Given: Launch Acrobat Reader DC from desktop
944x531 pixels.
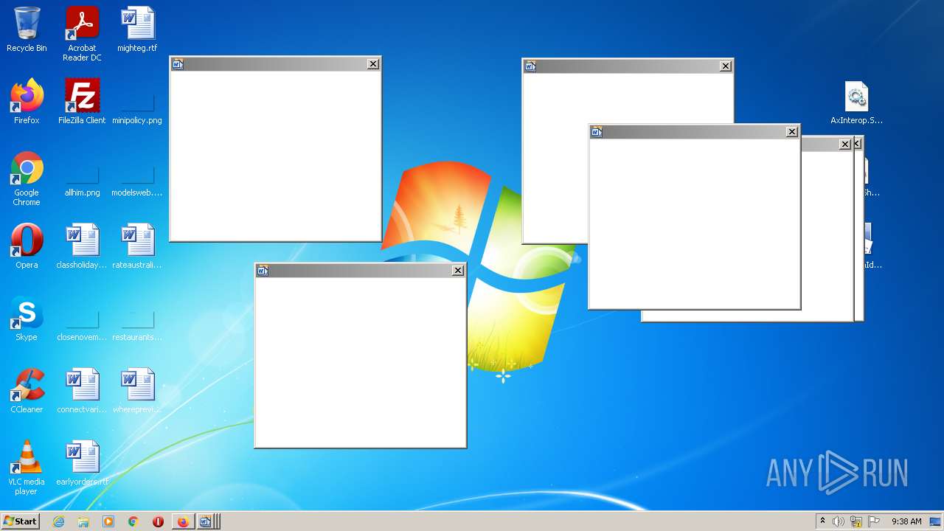Looking at the screenshot, I should 82,34.
